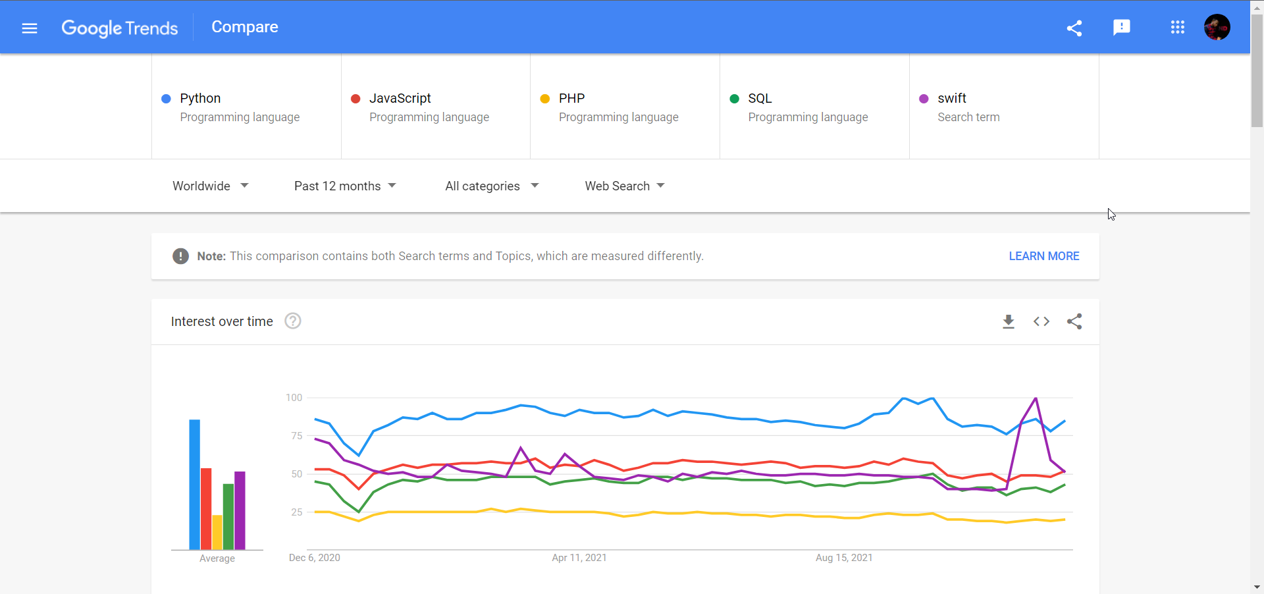Open the All categories dropdown

pyautogui.click(x=492, y=186)
